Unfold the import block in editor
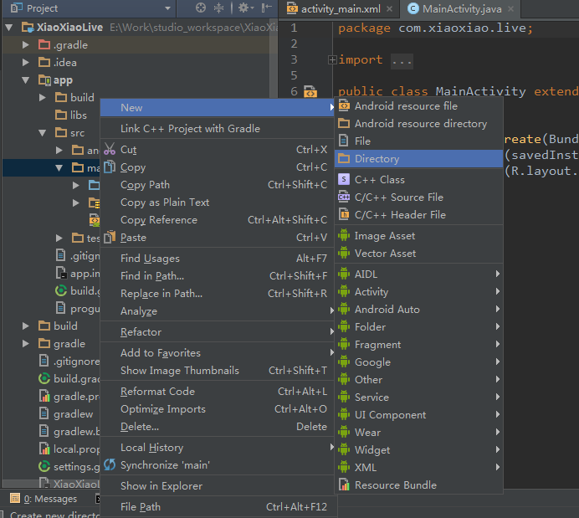Screen dimensions: 579x518 pos(332,59)
